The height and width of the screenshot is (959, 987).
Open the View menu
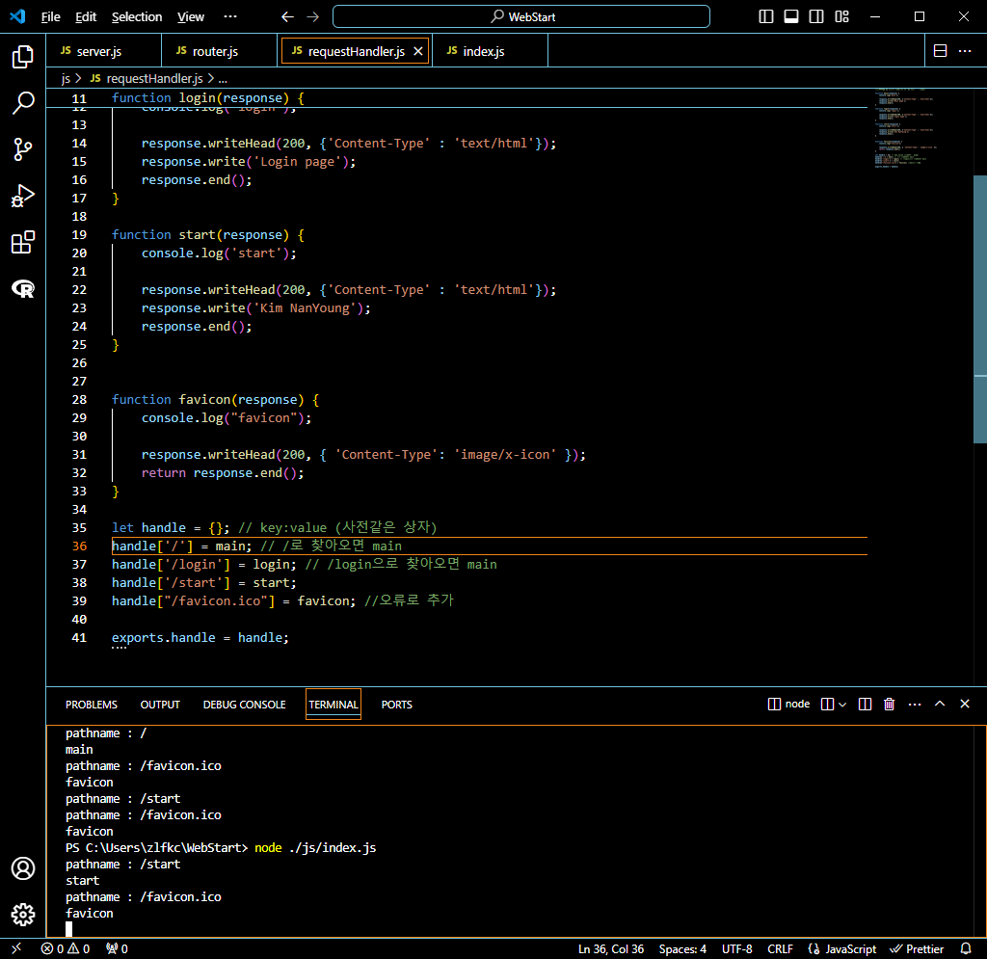(x=191, y=16)
